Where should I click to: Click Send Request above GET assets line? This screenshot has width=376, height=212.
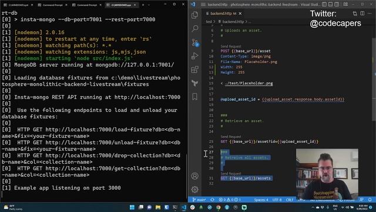pos(231,173)
